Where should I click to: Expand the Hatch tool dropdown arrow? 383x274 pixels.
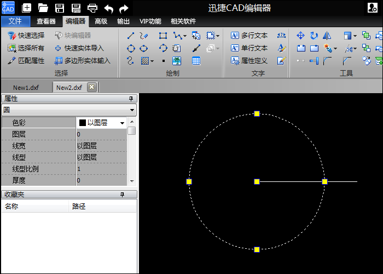click(x=152, y=61)
